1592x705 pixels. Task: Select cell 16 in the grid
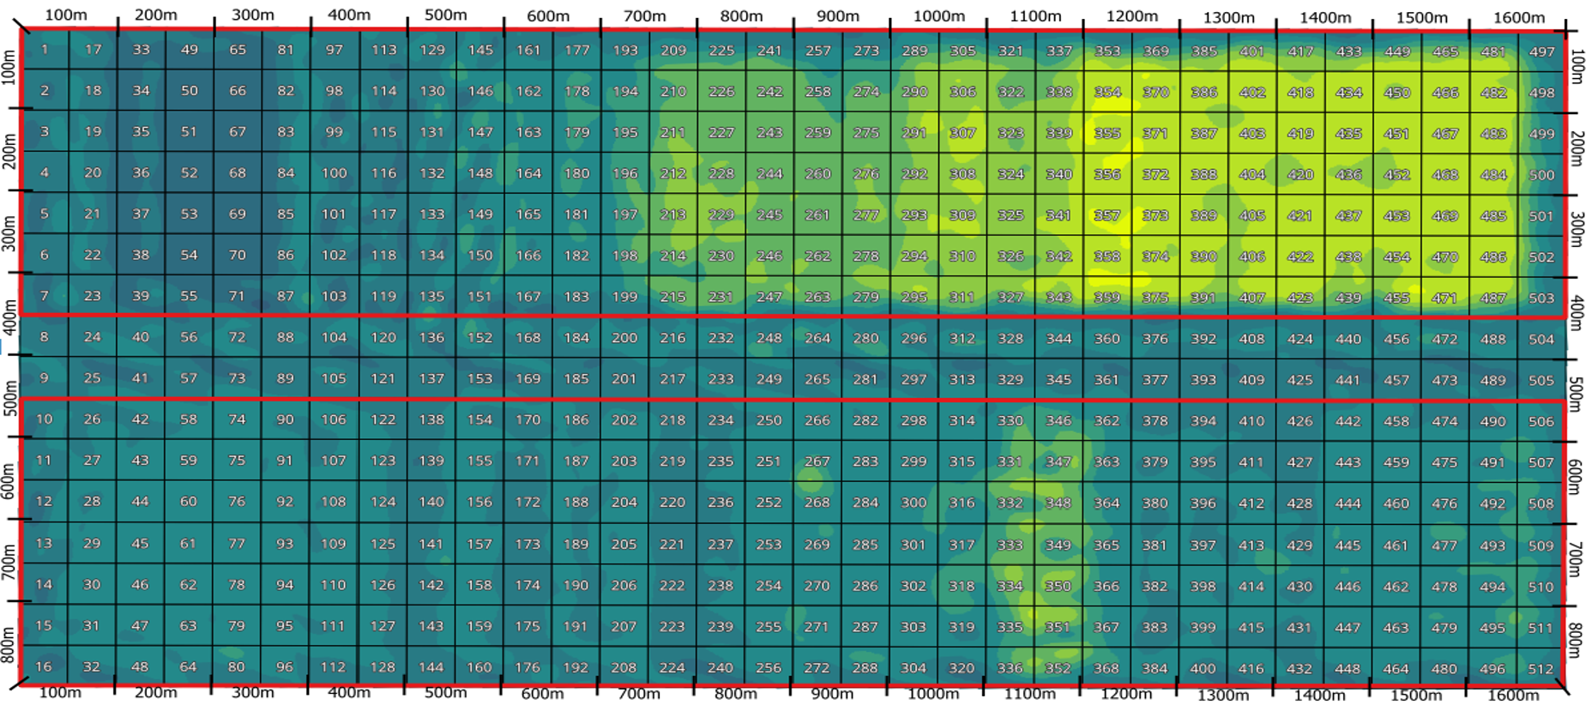[44, 666]
